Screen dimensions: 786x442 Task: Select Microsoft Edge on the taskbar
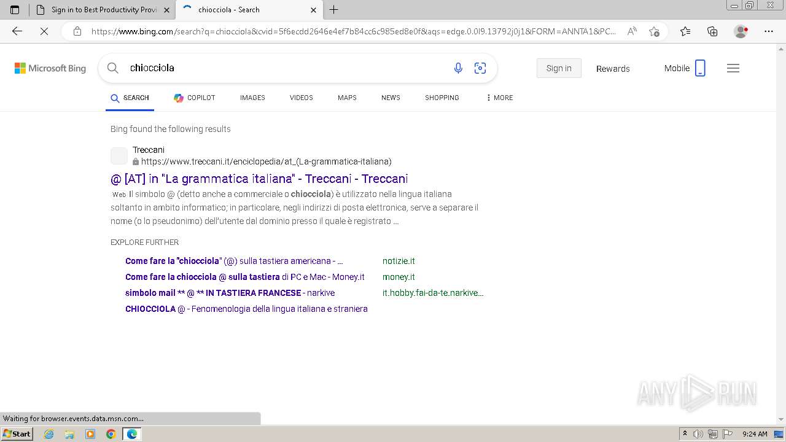[132, 434]
